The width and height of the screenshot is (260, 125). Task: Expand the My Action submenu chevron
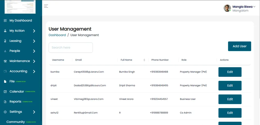pos(34,31)
